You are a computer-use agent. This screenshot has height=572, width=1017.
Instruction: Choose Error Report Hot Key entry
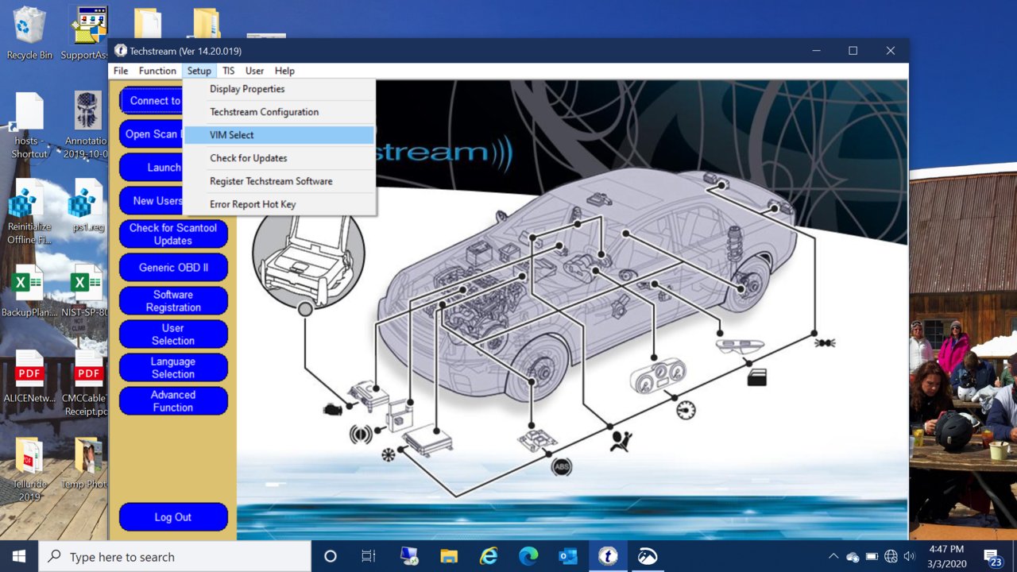pos(279,204)
